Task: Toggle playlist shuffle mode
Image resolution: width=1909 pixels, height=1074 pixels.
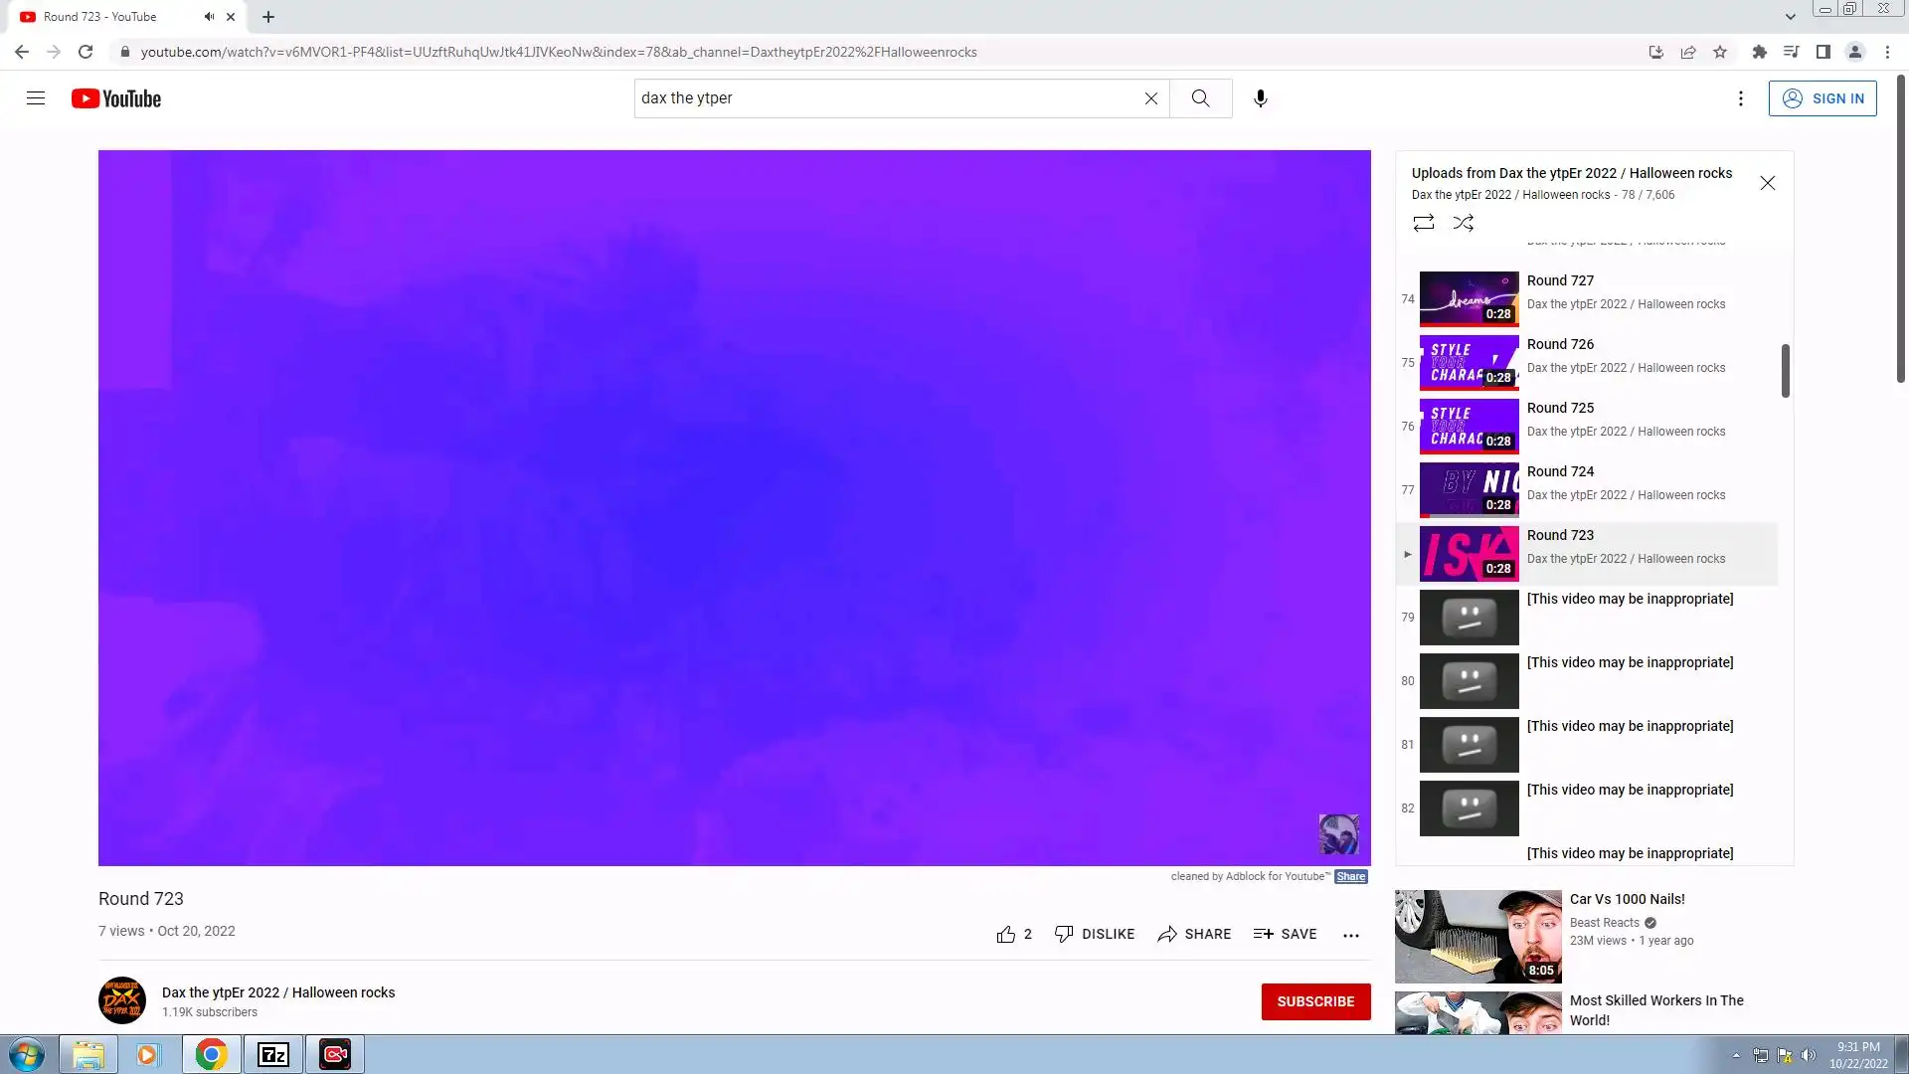Action: click(x=1463, y=223)
